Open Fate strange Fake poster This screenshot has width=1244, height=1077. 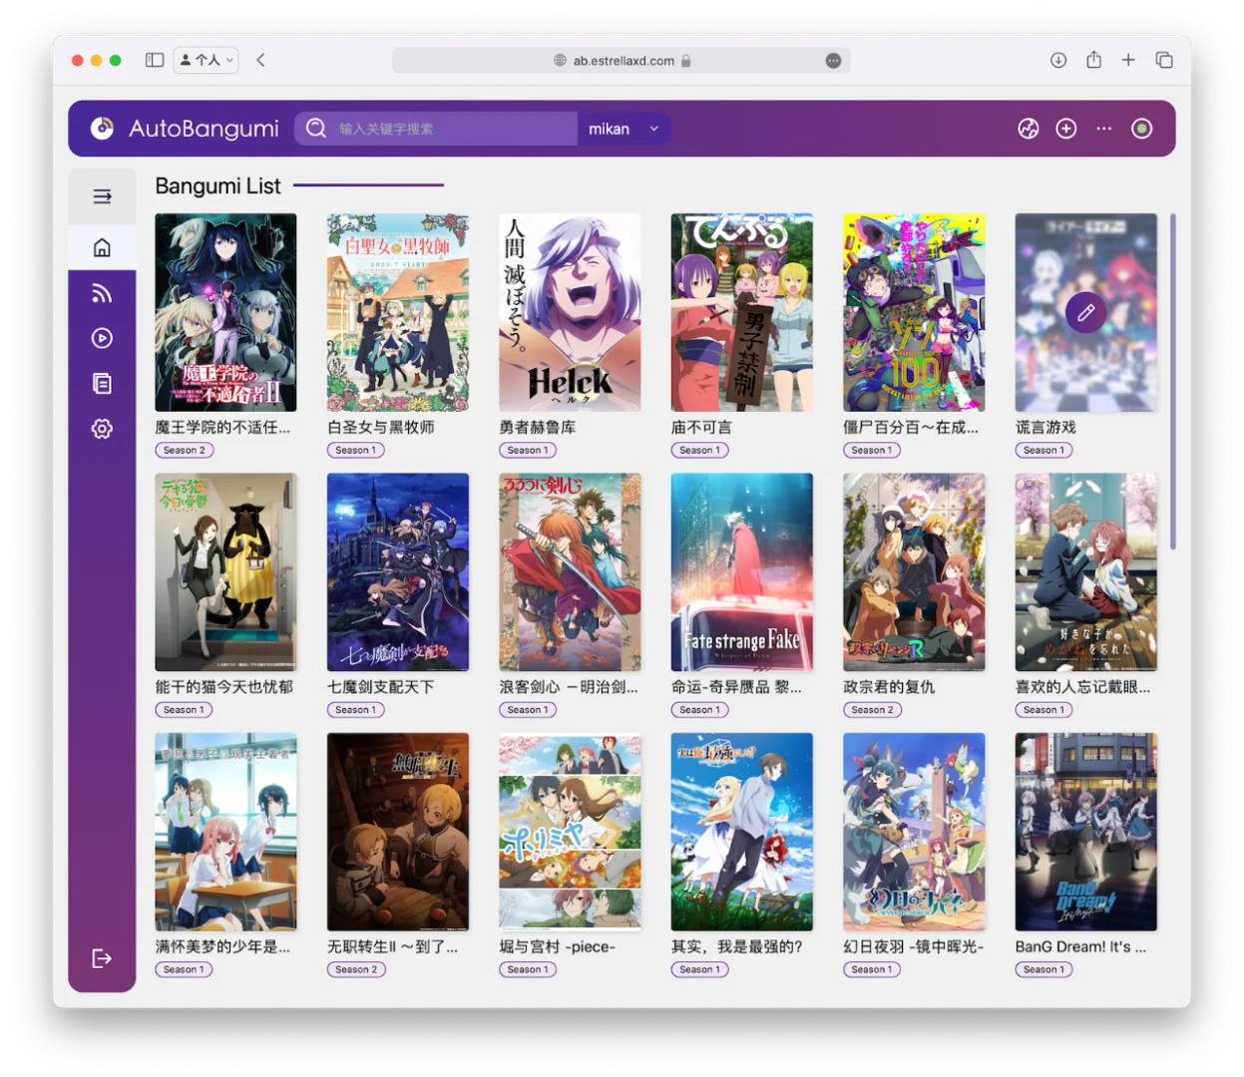click(x=742, y=572)
